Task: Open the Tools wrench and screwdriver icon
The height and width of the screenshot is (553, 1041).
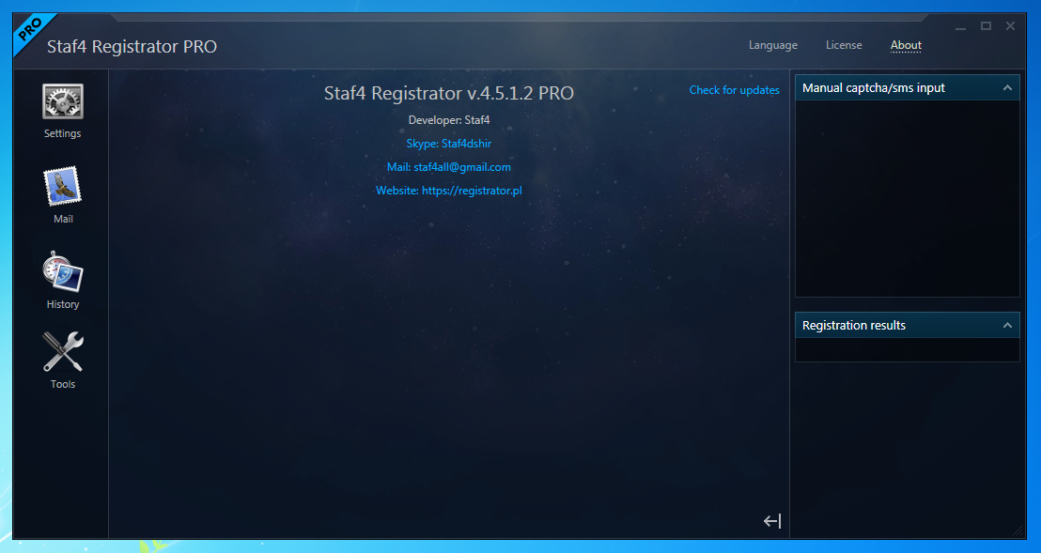Action: (x=63, y=352)
